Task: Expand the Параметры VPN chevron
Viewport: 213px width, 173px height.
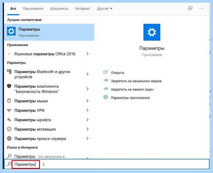Action: coord(87,110)
